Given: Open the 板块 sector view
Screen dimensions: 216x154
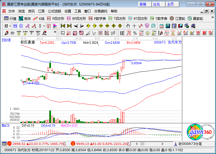Looking at the screenshot, I should coord(25,18).
